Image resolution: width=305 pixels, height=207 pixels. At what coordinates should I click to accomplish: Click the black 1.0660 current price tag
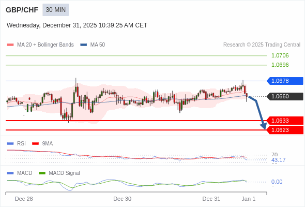pos(285,96)
